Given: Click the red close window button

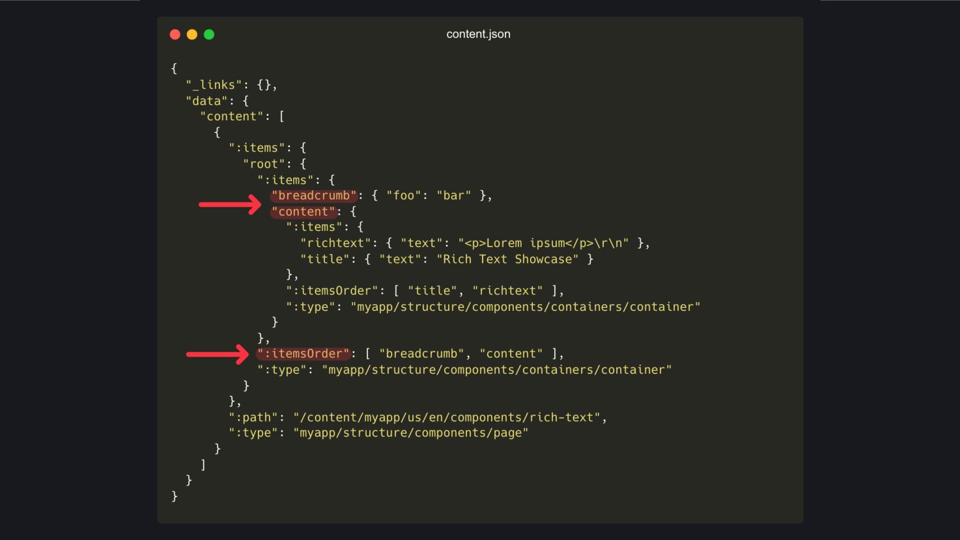Looking at the screenshot, I should pyautogui.click(x=175, y=35).
